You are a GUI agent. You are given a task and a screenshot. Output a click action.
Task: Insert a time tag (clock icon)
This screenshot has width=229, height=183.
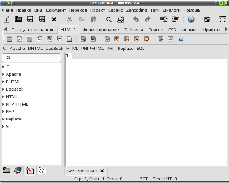coord(147,39)
